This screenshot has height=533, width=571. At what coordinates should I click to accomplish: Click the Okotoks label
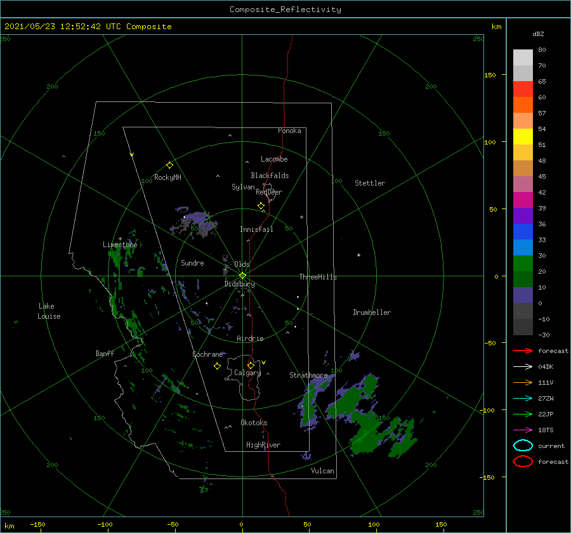pyautogui.click(x=254, y=422)
